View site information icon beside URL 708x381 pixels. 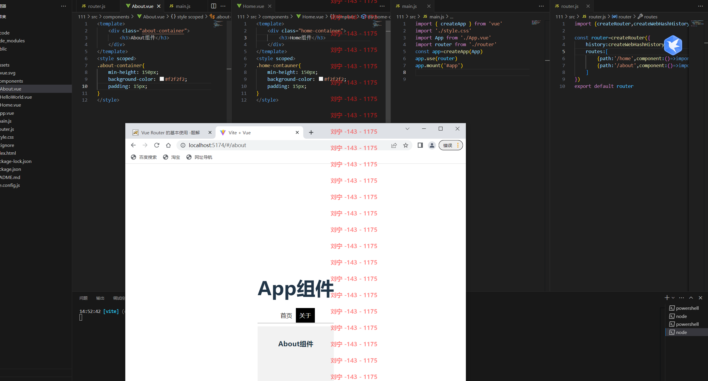click(x=183, y=145)
